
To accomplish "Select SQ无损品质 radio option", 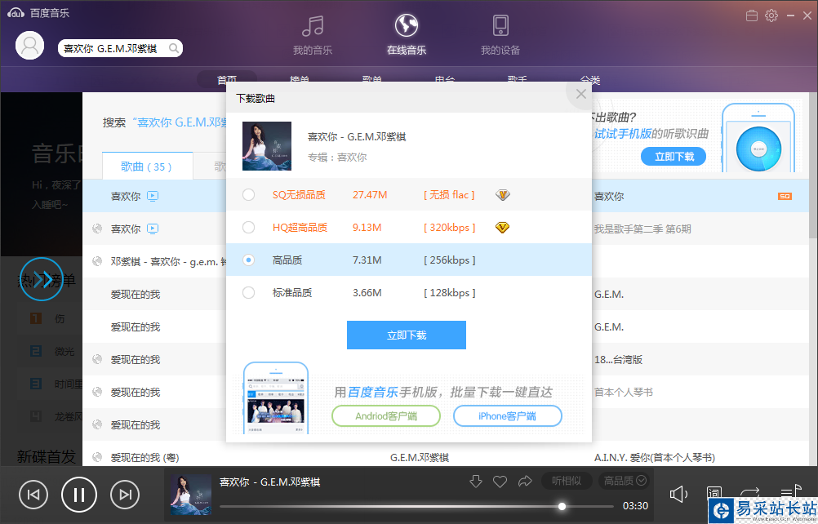I will pos(248,194).
